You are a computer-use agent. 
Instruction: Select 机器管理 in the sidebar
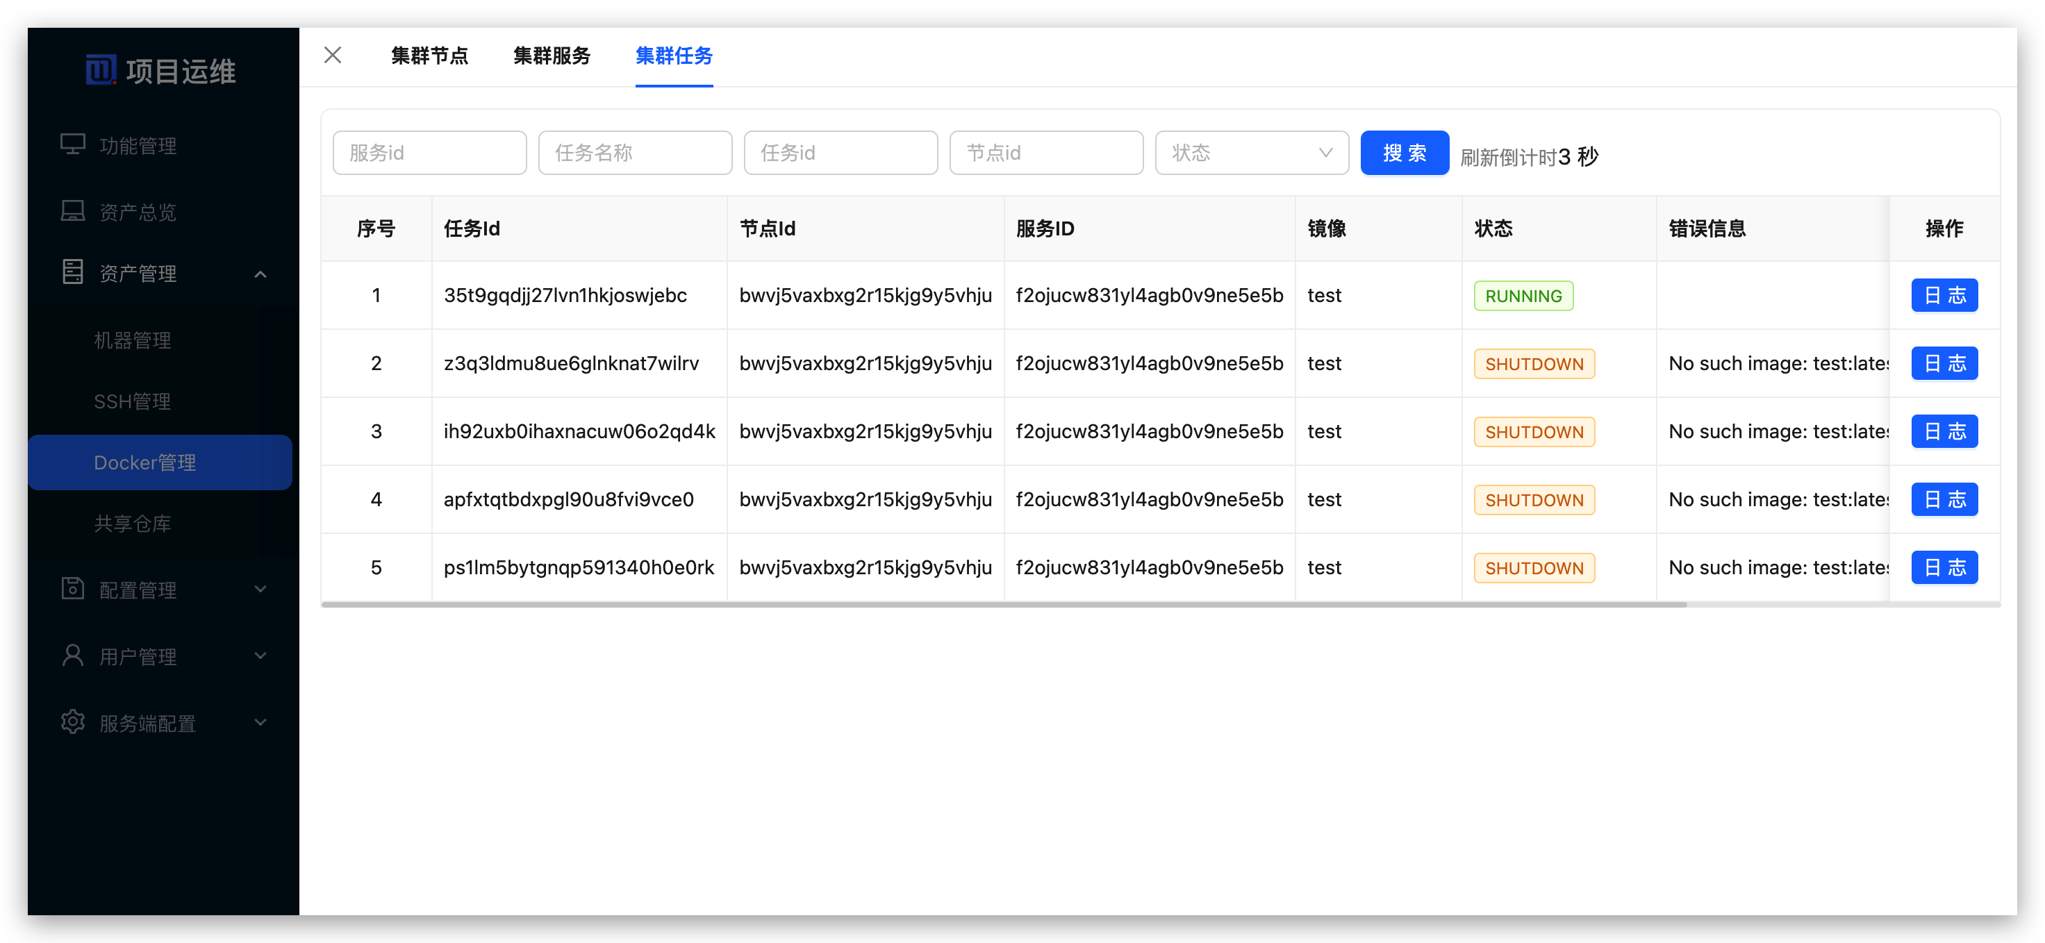pyautogui.click(x=133, y=340)
